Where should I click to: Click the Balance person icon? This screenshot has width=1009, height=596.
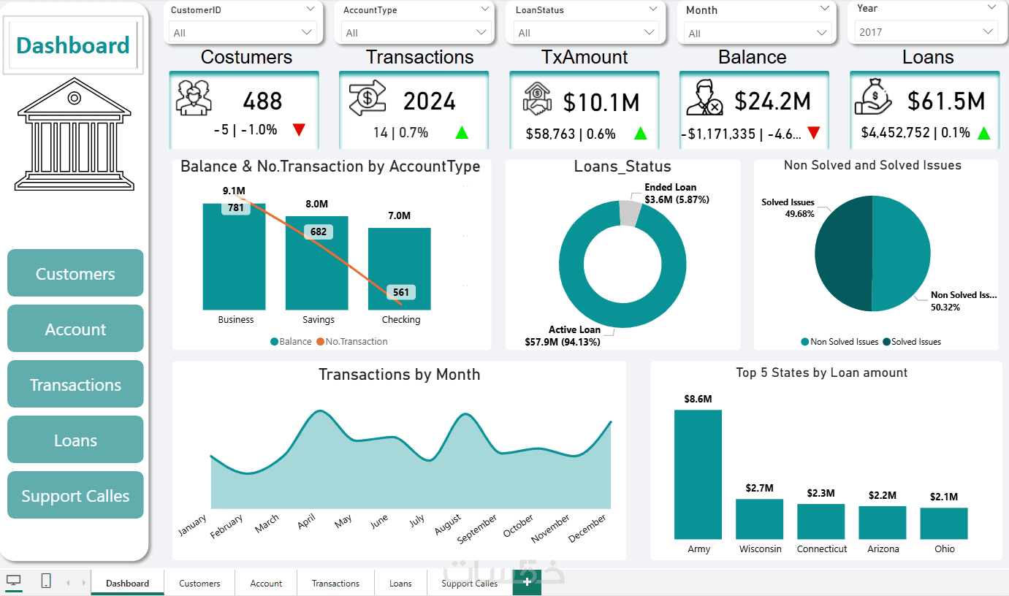click(704, 99)
